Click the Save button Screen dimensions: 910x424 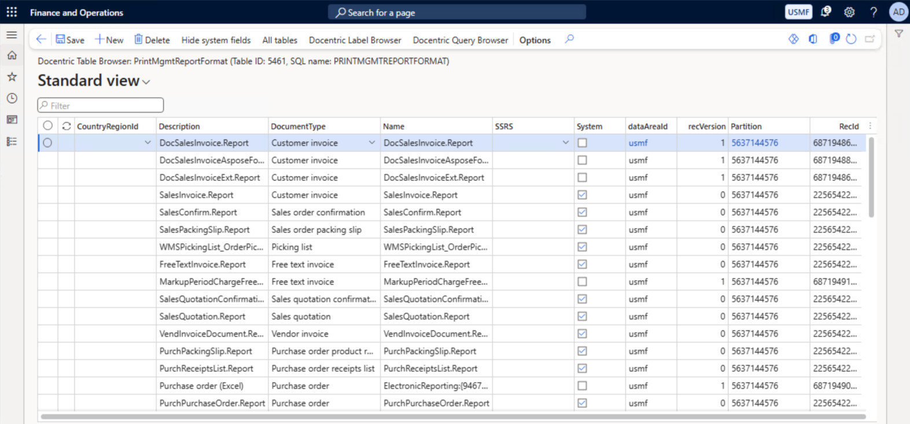click(70, 40)
